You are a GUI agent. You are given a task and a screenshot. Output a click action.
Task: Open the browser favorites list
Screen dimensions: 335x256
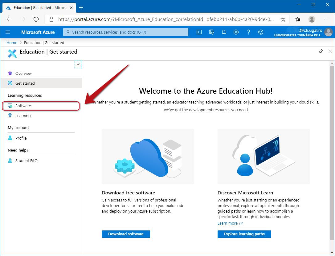pyautogui.click(x=298, y=19)
